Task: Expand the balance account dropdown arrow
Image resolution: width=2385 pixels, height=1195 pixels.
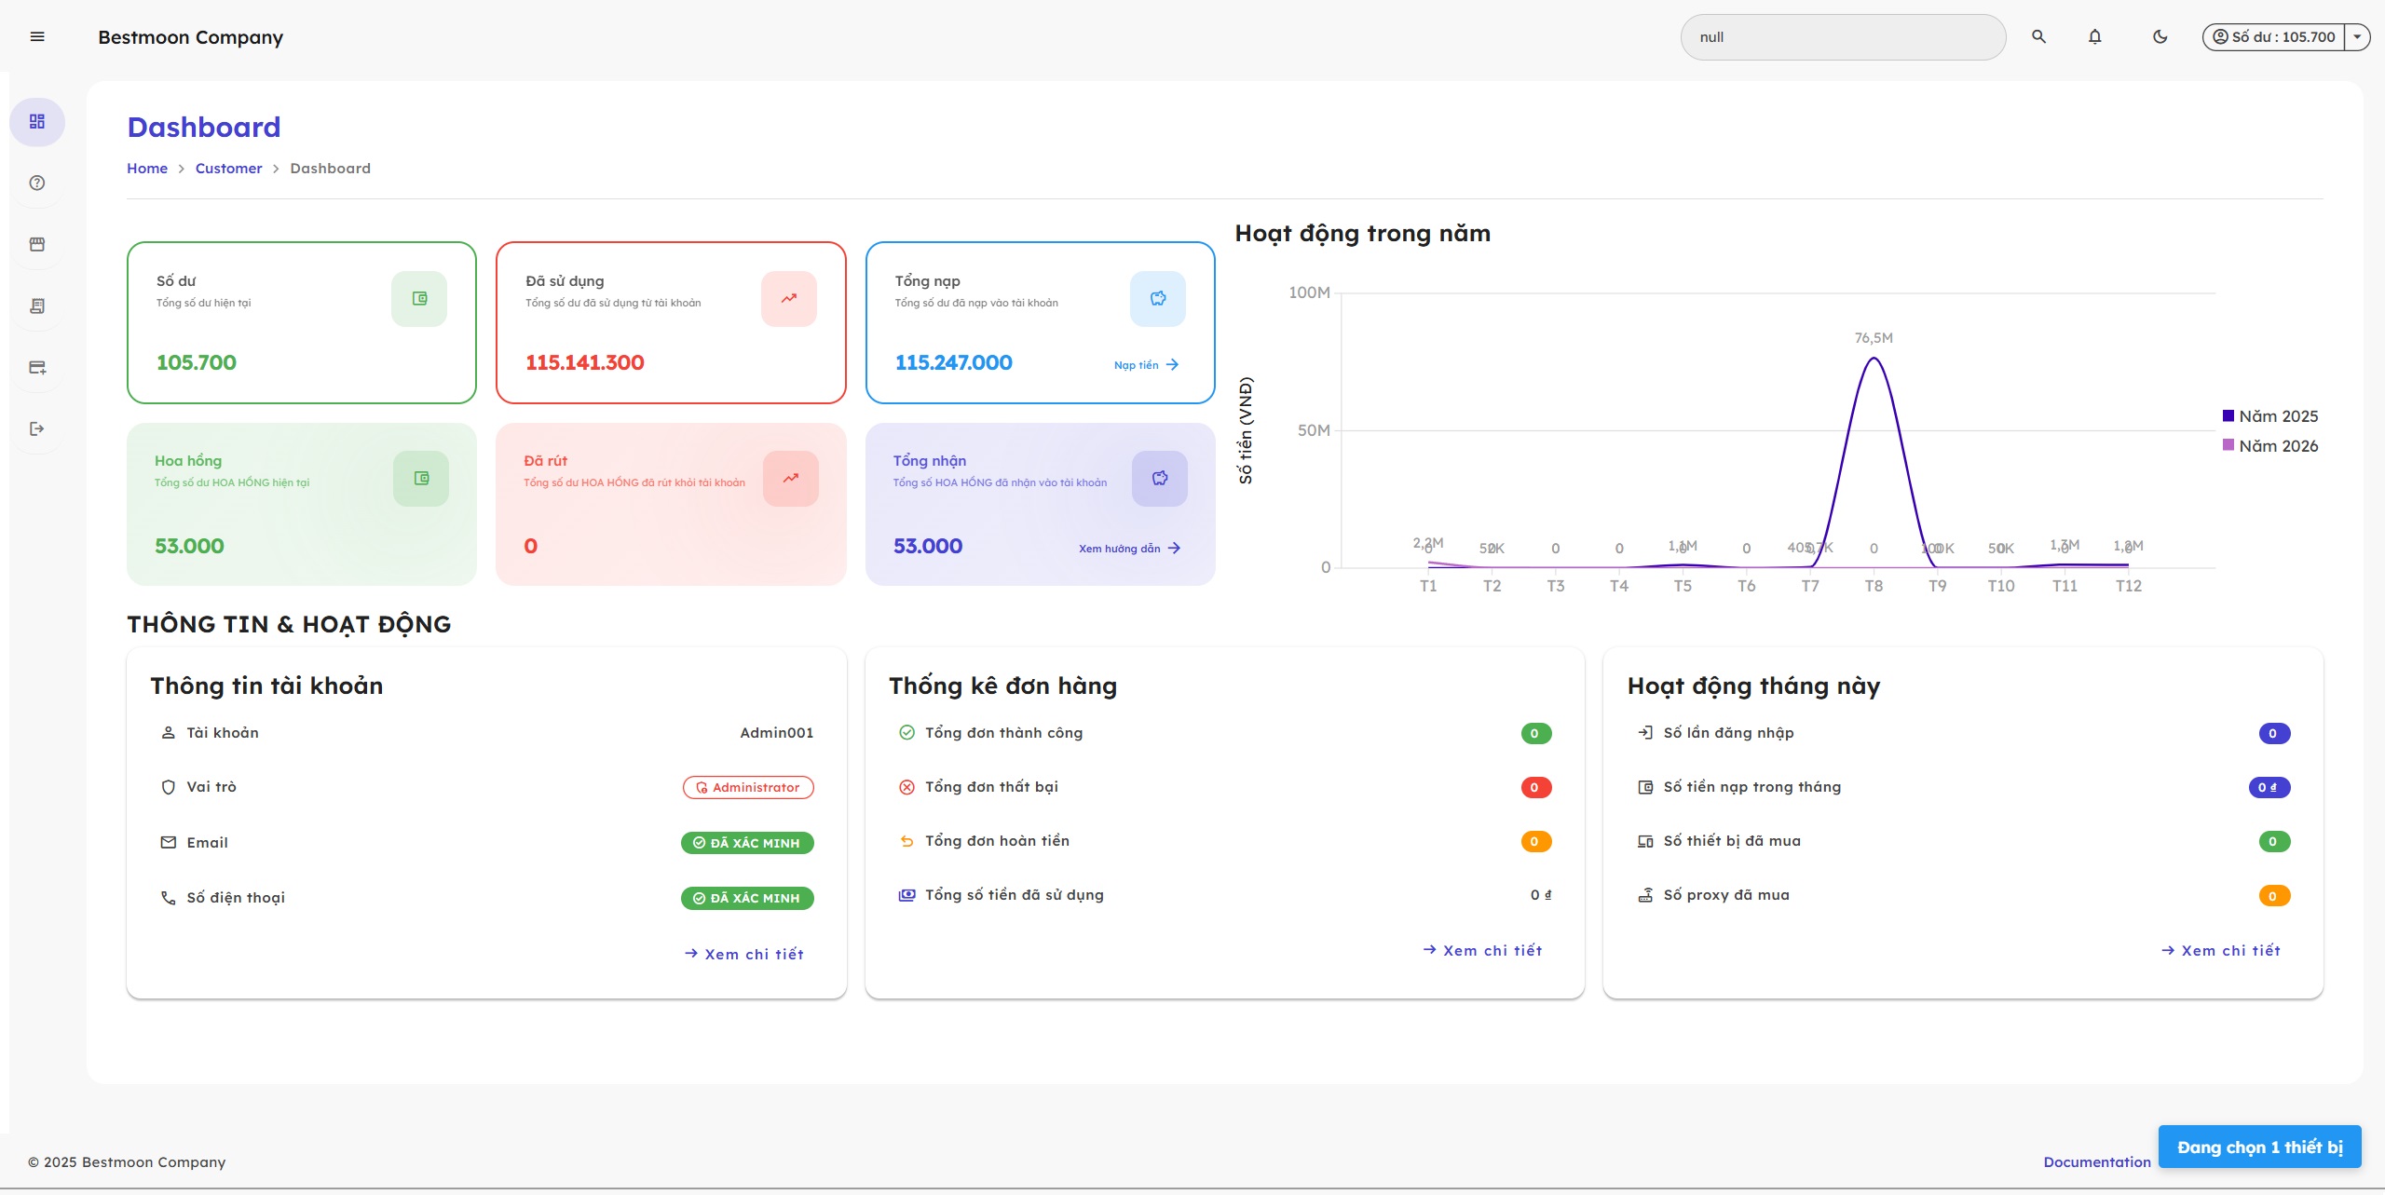Action: (2357, 37)
